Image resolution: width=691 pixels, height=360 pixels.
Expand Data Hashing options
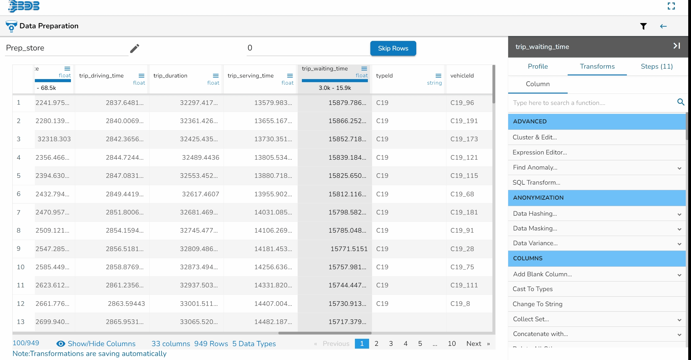tap(679, 214)
